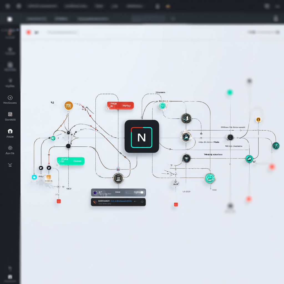Click the black node with the play arrow
The width and height of the screenshot is (284, 284).
49,168
